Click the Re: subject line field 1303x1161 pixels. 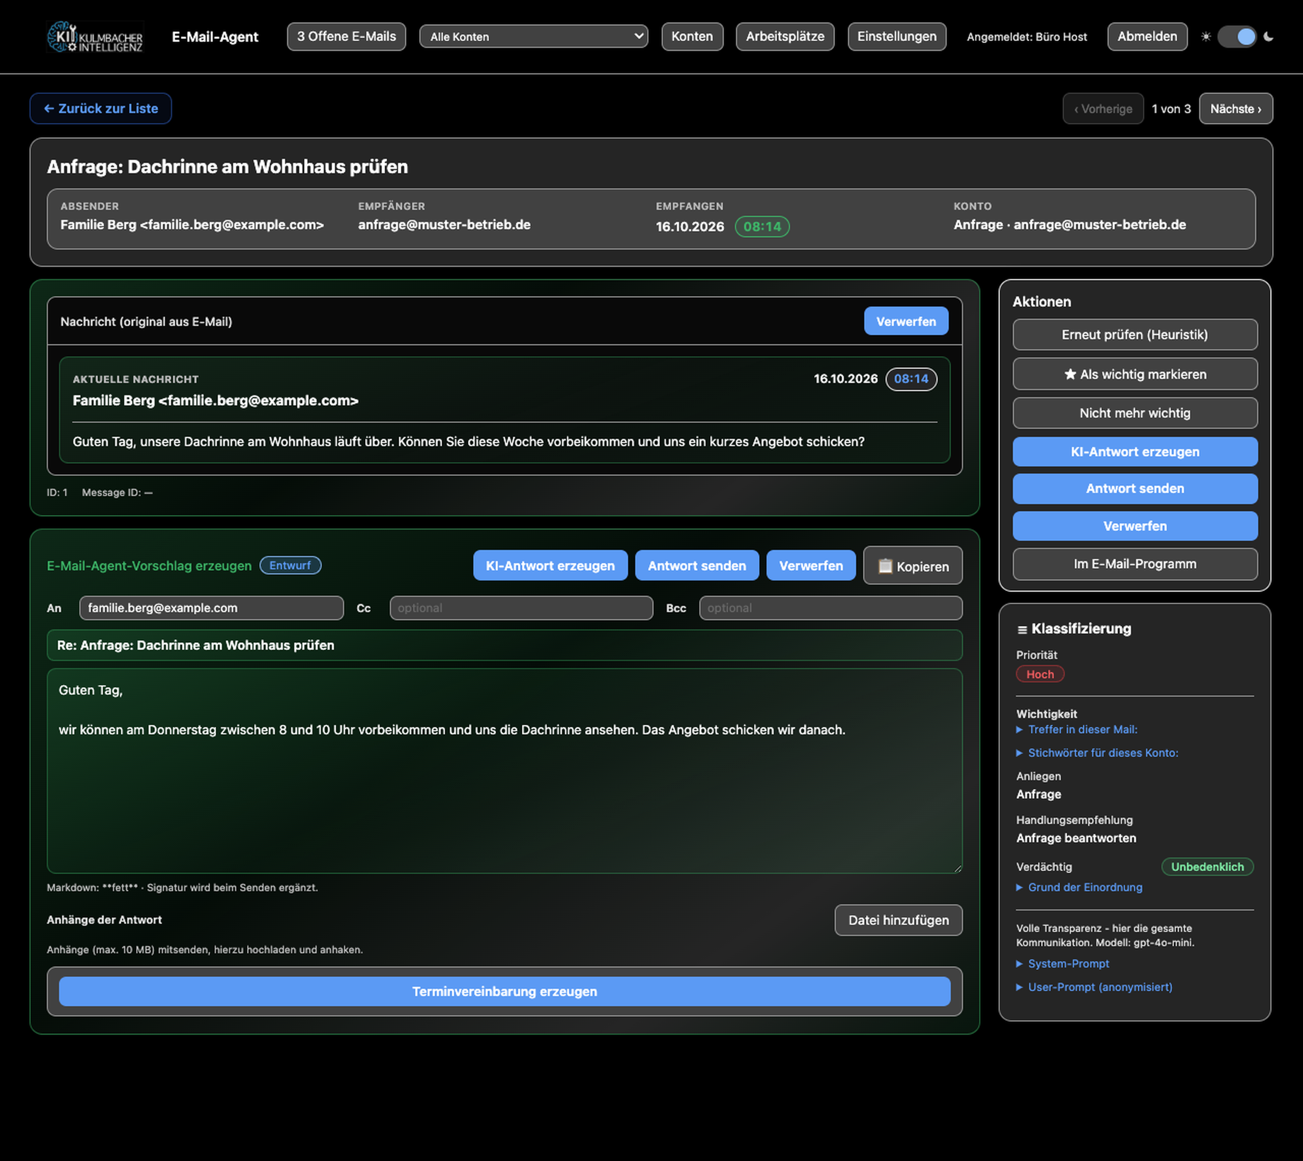click(504, 646)
